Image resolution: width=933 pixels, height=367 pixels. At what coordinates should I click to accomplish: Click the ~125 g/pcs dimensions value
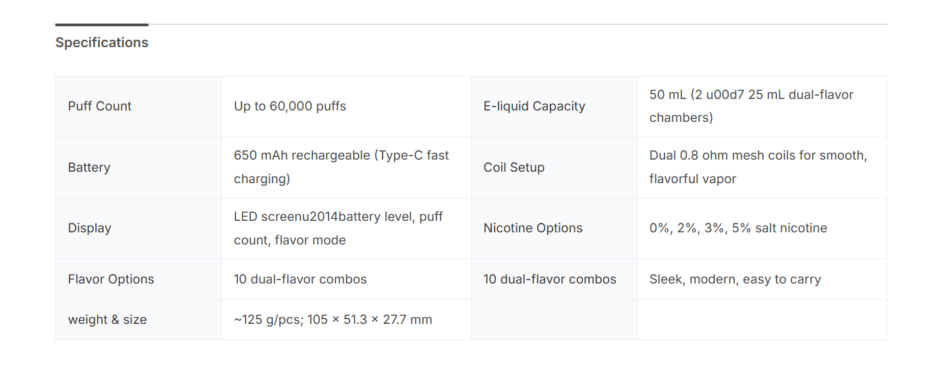333,320
